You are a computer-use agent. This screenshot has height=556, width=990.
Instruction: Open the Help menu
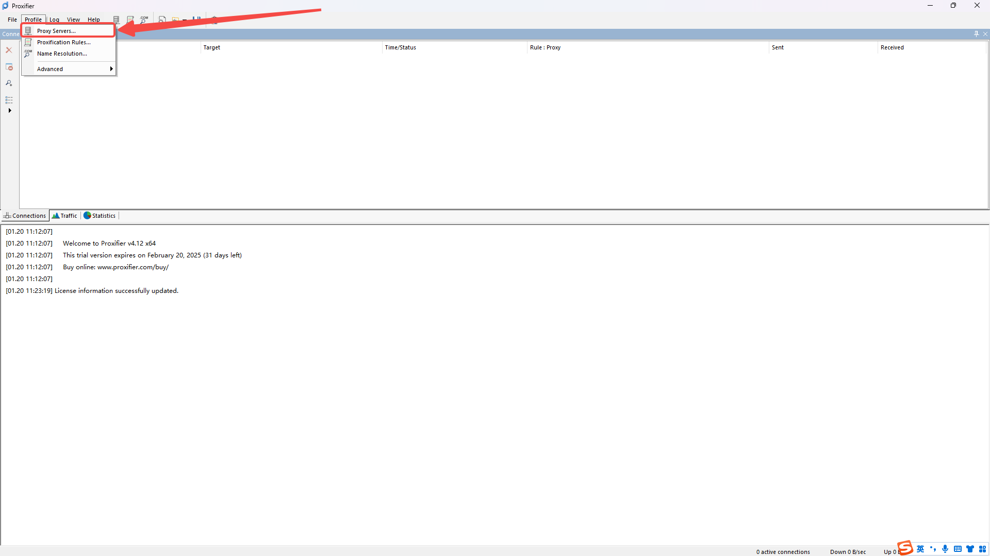tap(94, 20)
